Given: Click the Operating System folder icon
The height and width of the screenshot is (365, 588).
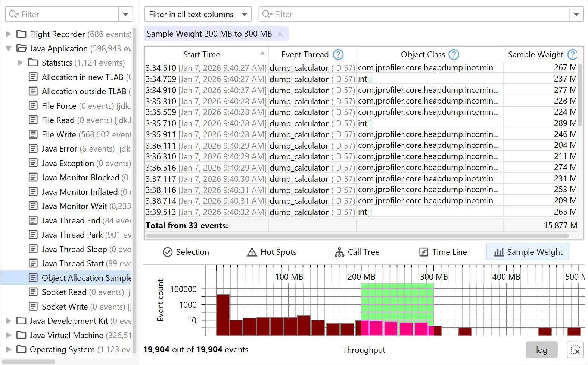Looking at the screenshot, I should (x=22, y=349).
